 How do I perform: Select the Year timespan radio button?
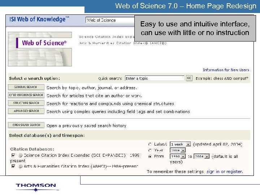point(150,150)
